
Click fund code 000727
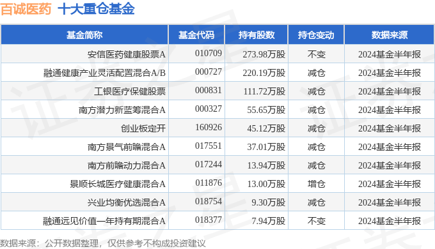click(x=209, y=72)
